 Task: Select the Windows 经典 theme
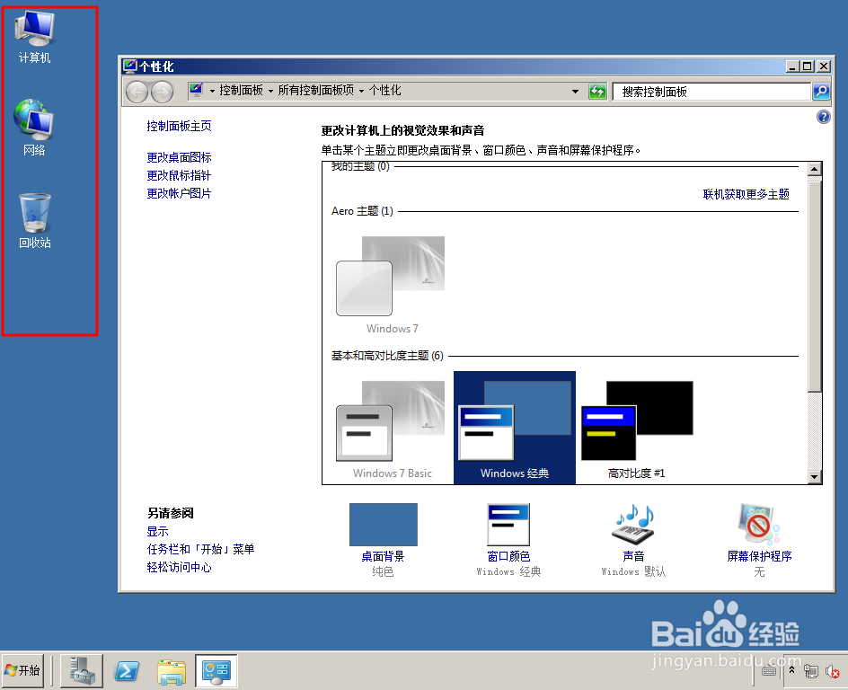click(x=515, y=428)
